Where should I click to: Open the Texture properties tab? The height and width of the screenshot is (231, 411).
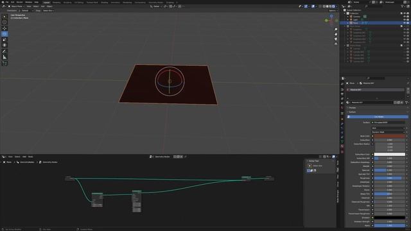coord(342,151)
